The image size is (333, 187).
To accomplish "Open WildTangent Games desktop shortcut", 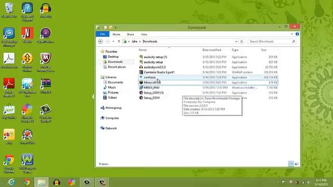I will click(27, 164).
